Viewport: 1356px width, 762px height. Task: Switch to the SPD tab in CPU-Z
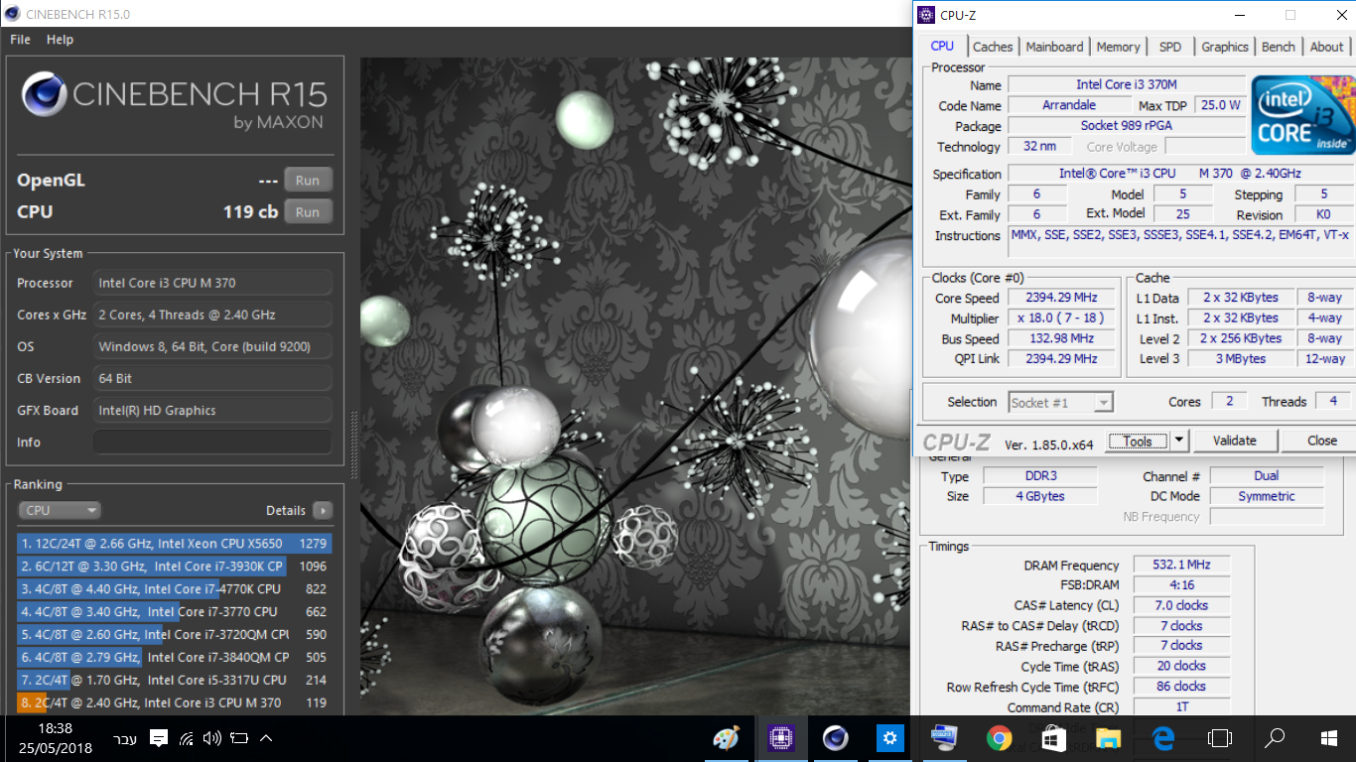tap(1170, 47)
